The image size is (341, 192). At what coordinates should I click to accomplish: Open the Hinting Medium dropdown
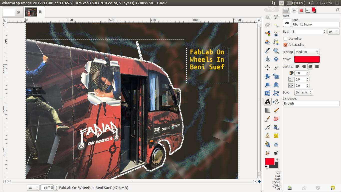pyautogui.click(x=307, y=52)
